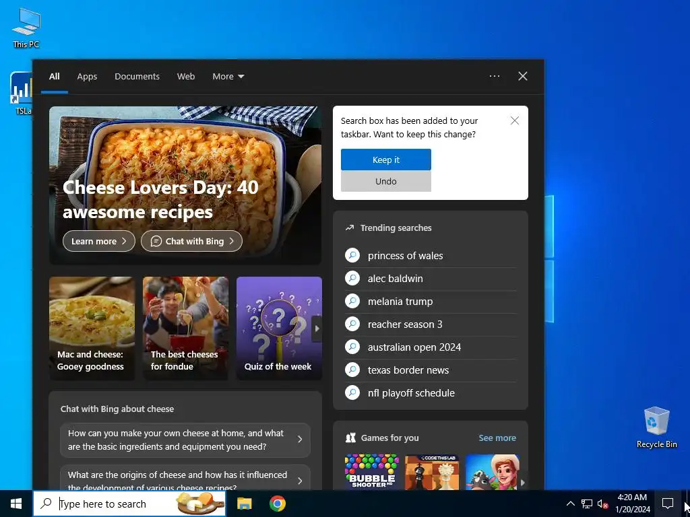
Task: Click the Windows Start button
Action: pyautogui.click(x=16, y=504)
